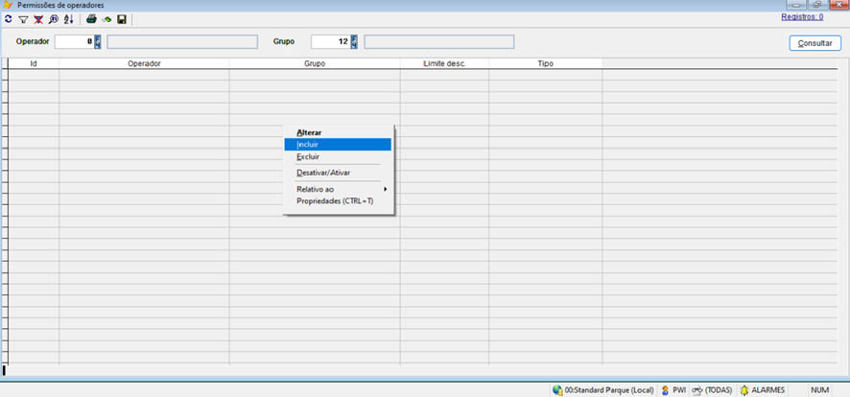Click the Operador number input field
This screenshot has height=397, width=850.
point(73,42)
